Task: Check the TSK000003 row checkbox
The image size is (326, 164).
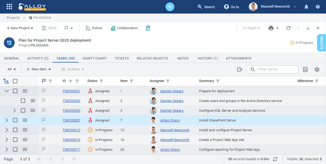Action: 23,110
